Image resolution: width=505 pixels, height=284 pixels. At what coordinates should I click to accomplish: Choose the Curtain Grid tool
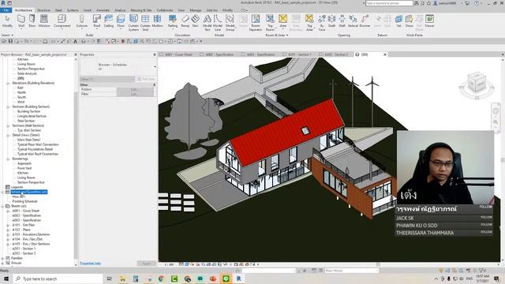click(145, 23)
